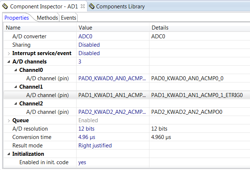250x170 pixels.
Task: Change Result mode Right justified value
Action: (95, 146)
